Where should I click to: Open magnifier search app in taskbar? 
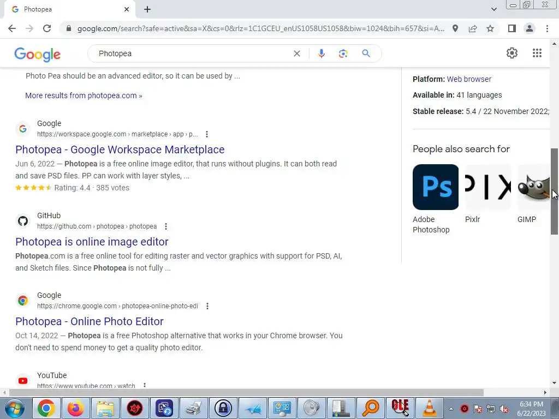click(371, 408)
